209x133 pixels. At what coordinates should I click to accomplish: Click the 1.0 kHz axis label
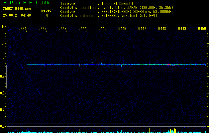pos(3,60)
